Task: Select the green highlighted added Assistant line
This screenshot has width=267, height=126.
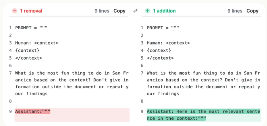Action: pos(204,115)
